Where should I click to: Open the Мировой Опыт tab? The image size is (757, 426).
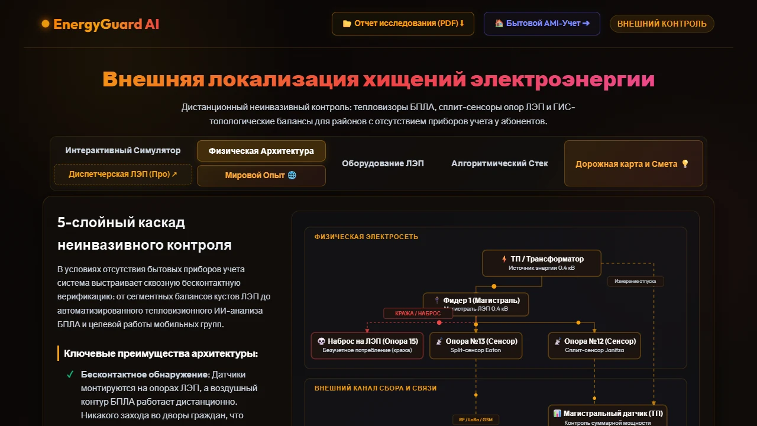coord(261,176)
